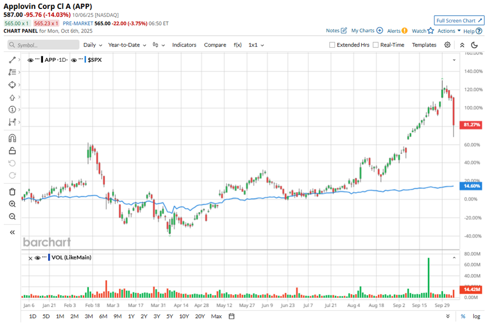Open the Indicators menu
This screenshot has height=328, width=492.
(184, 45)
